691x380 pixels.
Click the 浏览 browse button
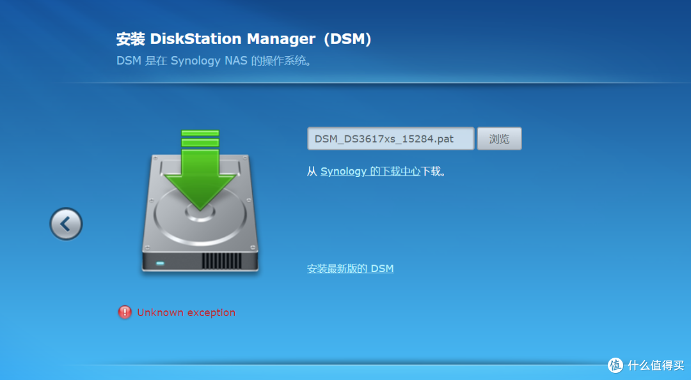click(x=499, y=139)
